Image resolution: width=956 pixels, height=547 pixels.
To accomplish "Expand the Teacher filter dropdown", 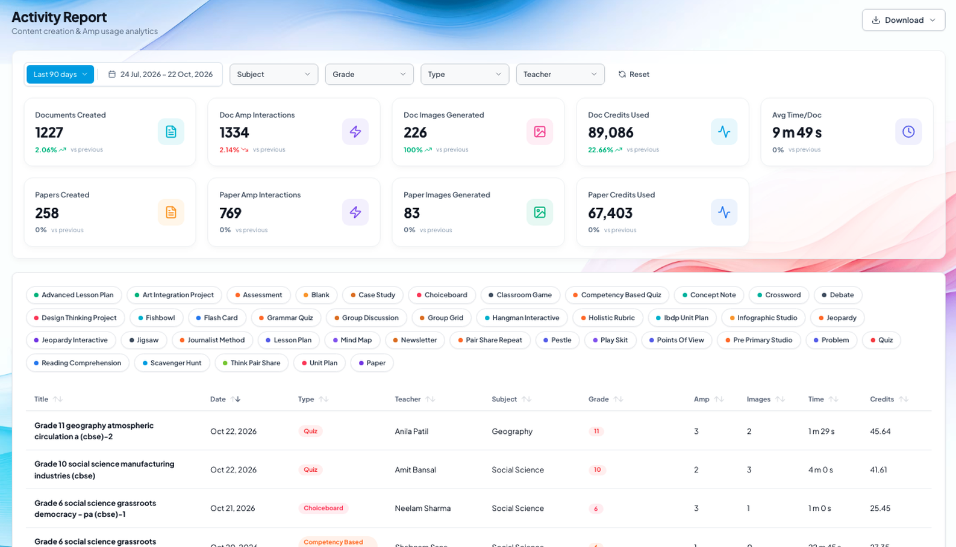I will (x=560, y=75).
